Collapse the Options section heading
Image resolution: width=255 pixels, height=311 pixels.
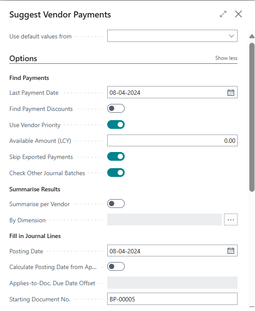point(23,59)
